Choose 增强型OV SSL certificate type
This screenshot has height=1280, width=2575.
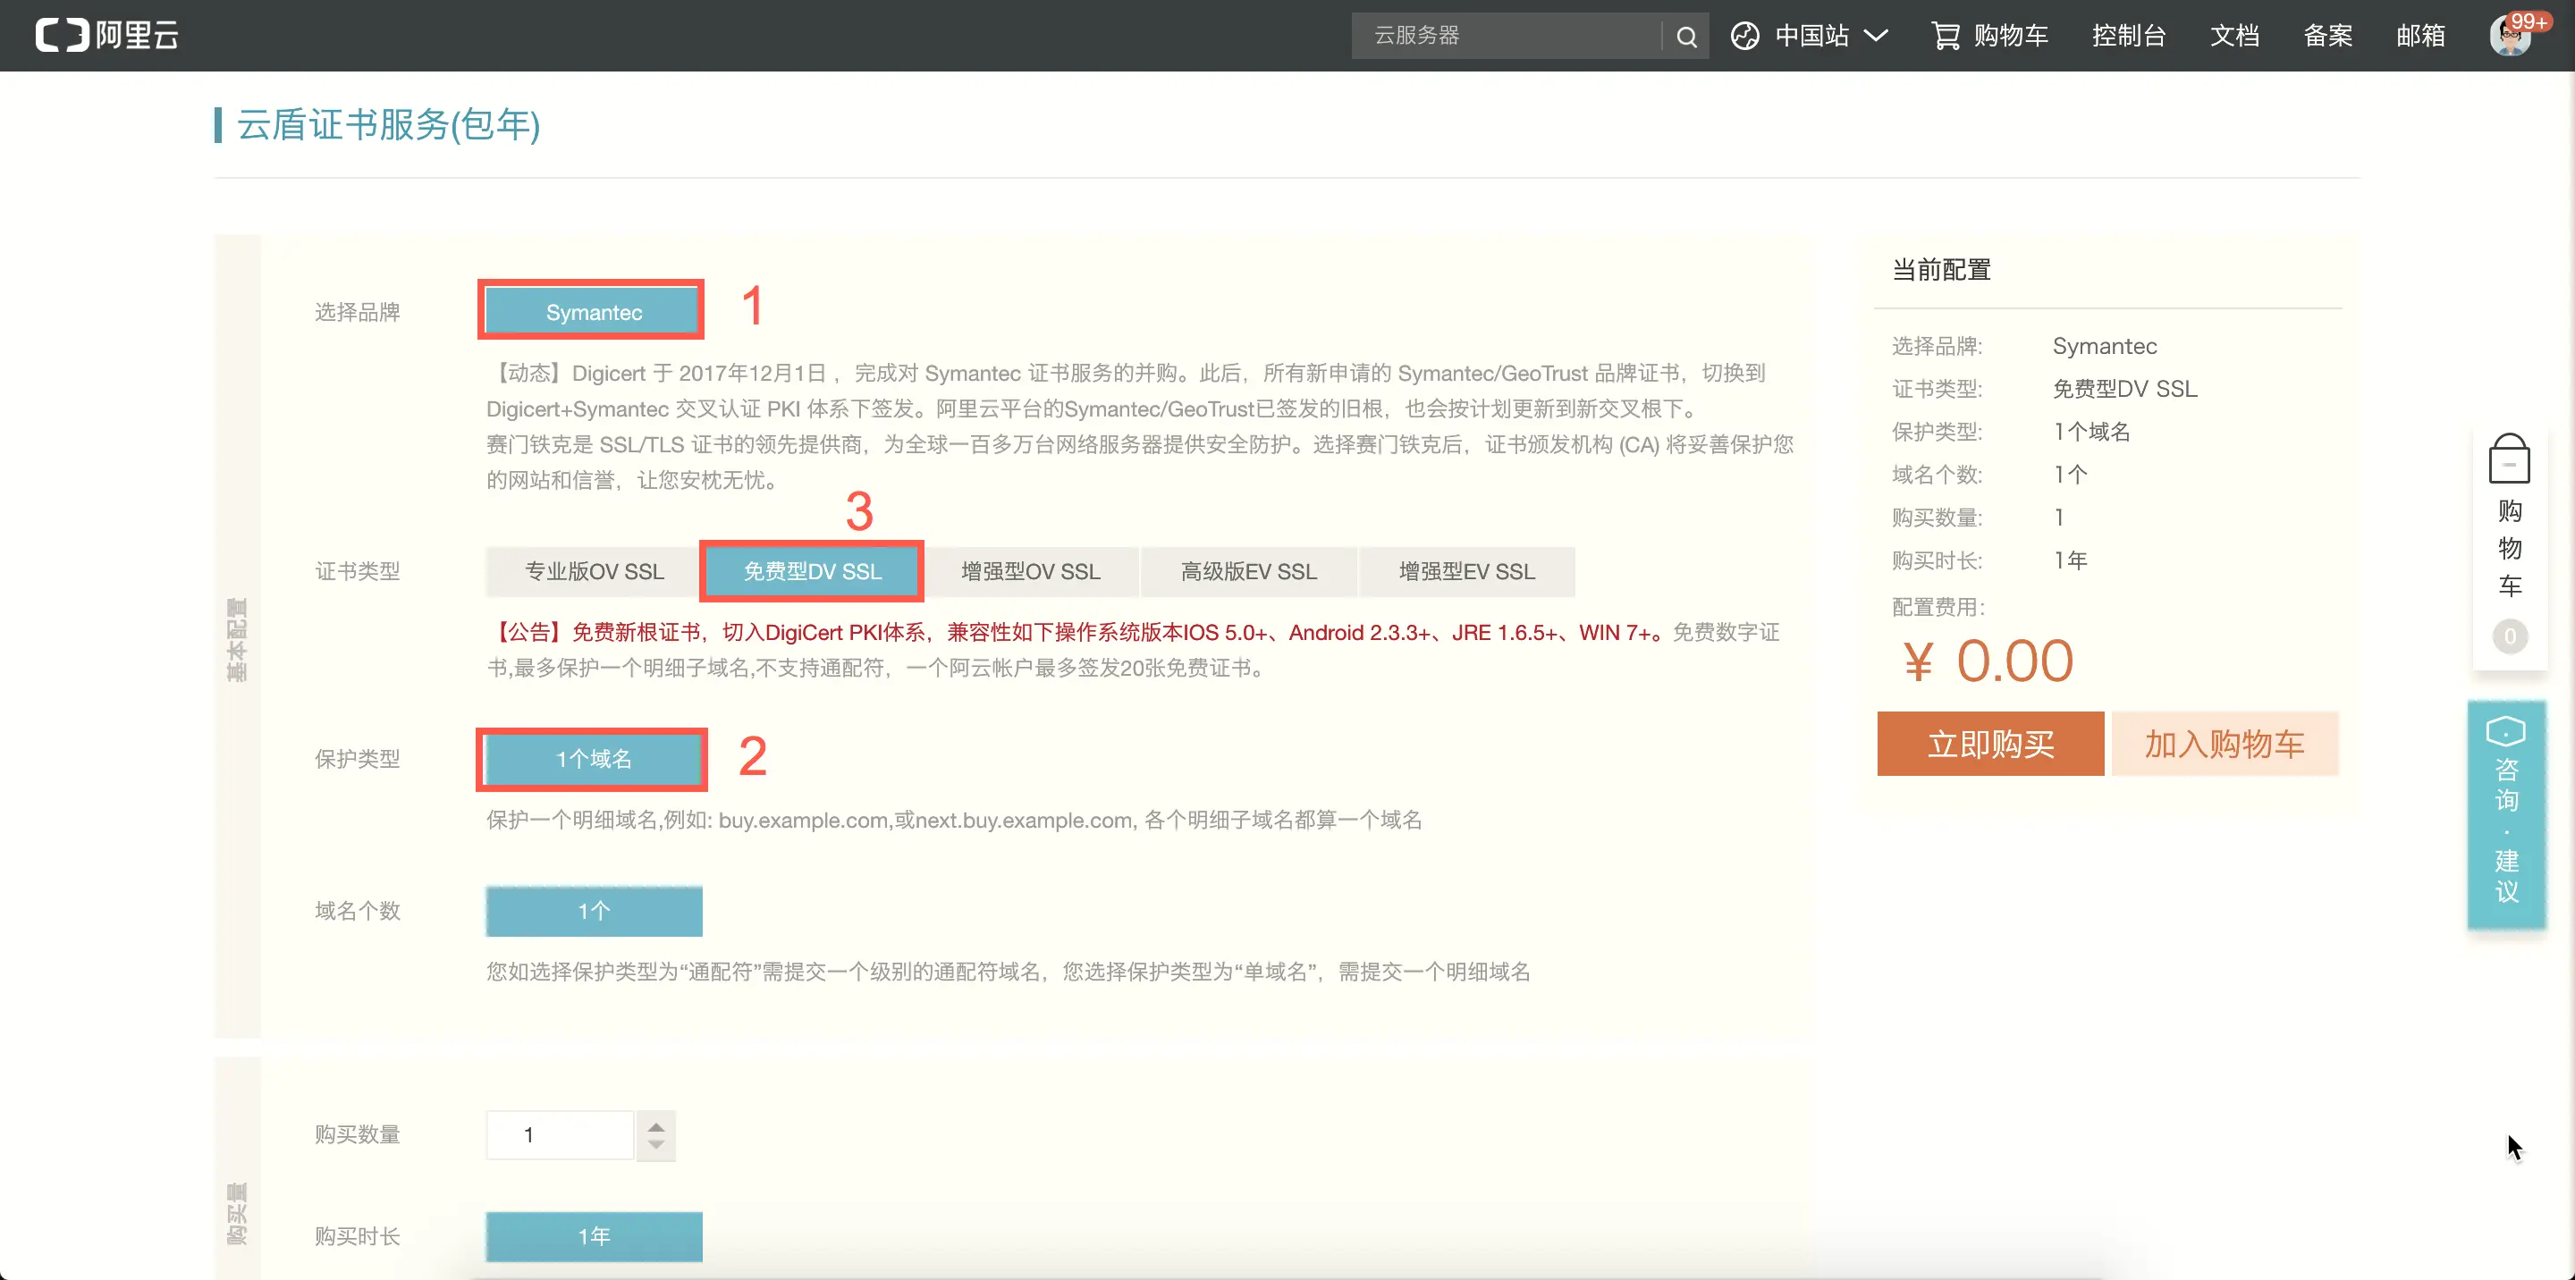pos(1030,571)
